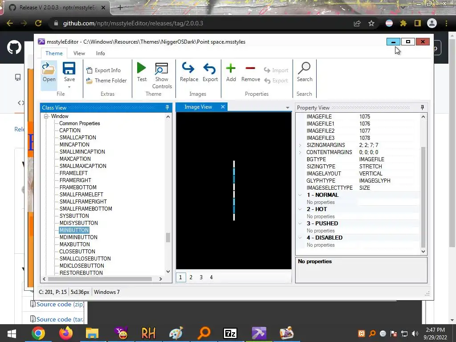The width and height of the screenshot is (456, 342).
Task: Open 7-Zip from the taskbar
Action: pos(230,333)
